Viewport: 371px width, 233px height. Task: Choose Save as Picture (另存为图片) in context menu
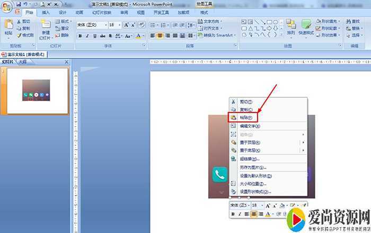pyautogui.click(x=251, y=167)
